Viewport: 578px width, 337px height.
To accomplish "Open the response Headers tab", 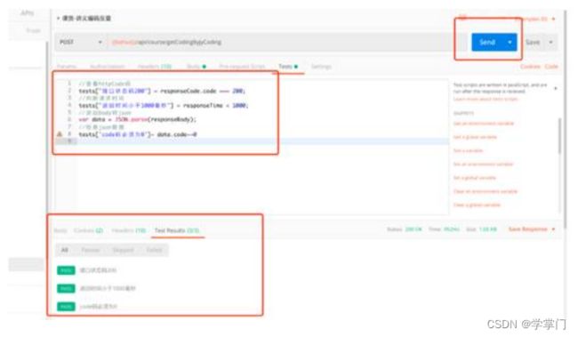I will 129,231.
